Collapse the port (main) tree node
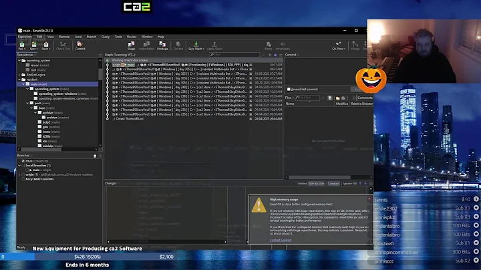The width and height of the screenshot is (481, 270). point(27,103)
